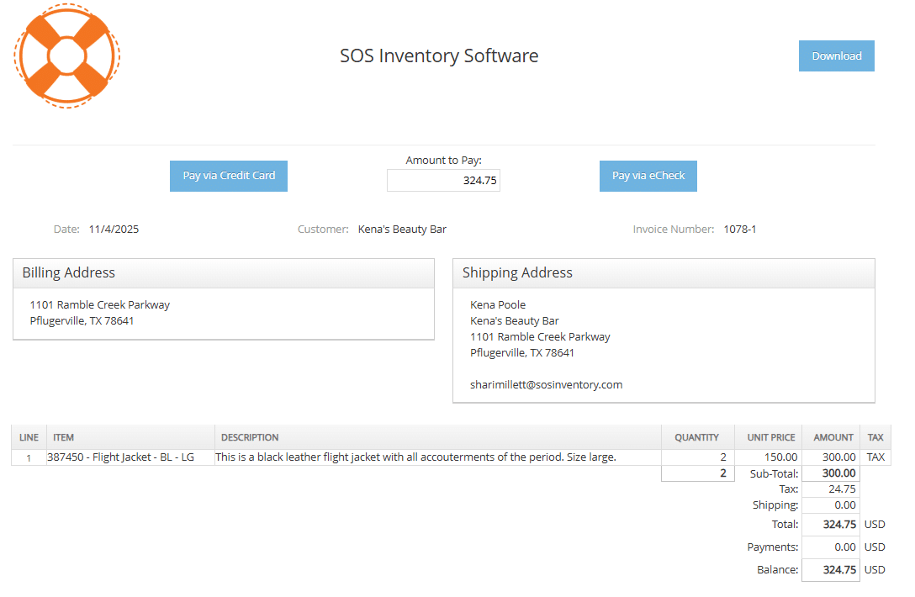Screen dimensions: 915x597
Task: Choose the Pay via eCheck button
Action: coord(648,176)
